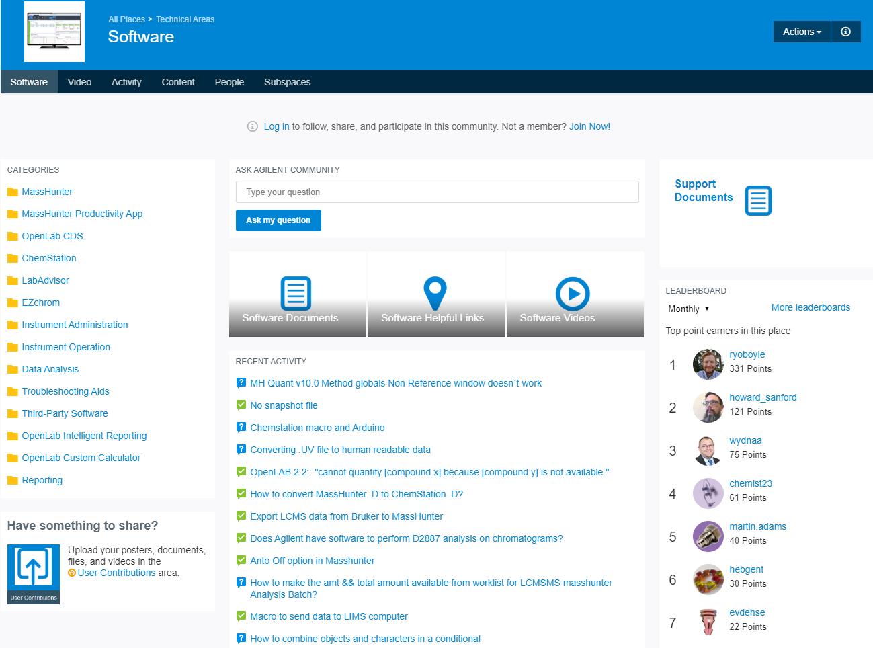Viewport: 873px width, 648px height.
Task: Open OpenLab Intelligent Reporting category
Action: click(x=84, y=436)
